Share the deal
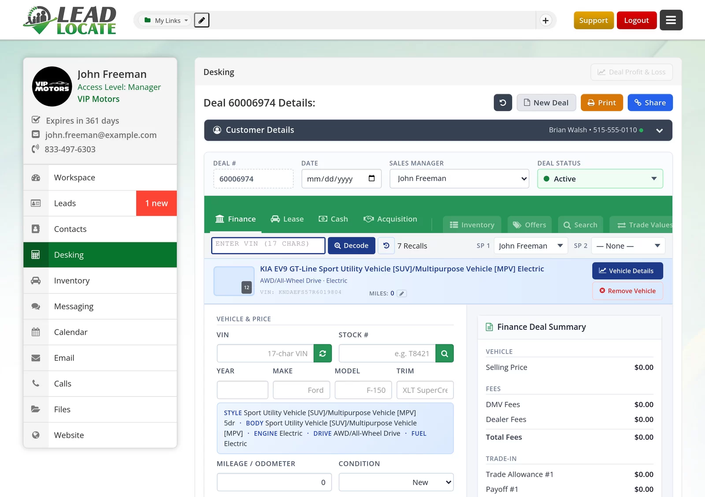 click(650, 103)
